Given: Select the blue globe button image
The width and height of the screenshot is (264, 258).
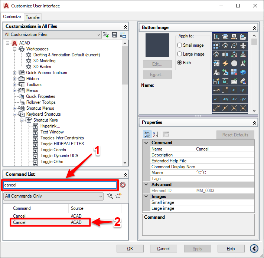Looking at the screenshot, I should coord(243,72).
